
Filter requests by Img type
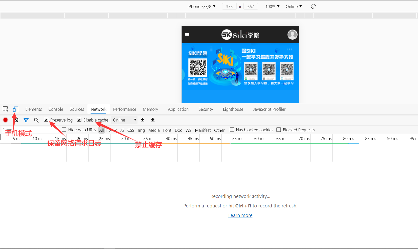click(141, 130)
